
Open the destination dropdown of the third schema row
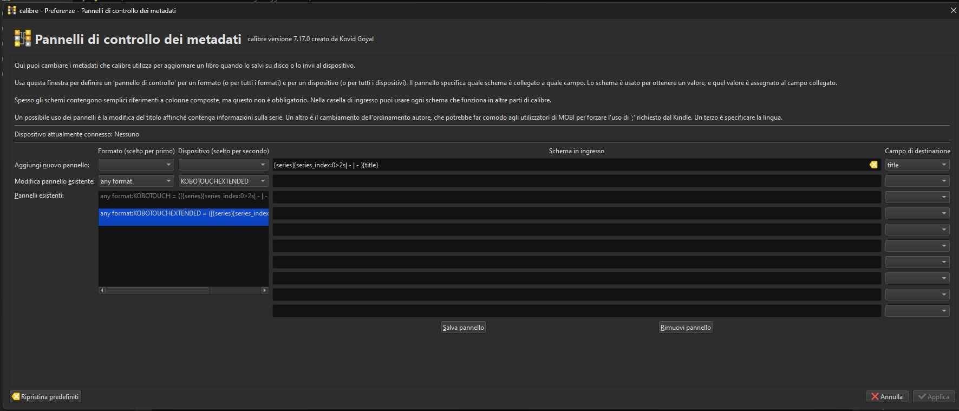917,197
